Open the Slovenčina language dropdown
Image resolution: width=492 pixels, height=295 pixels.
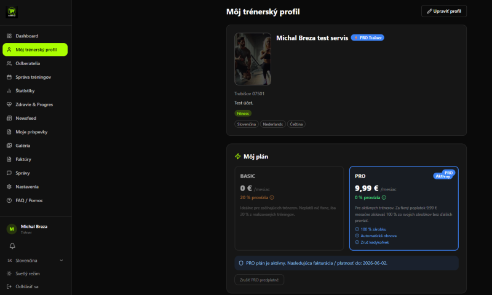pos(35,261)
